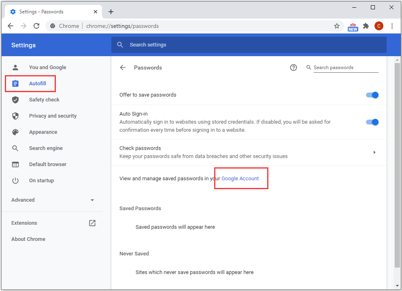Image resolution: width=402 pixels, height=291 pixels.
Task: Click the Auto Sign-in description text
Action: [225, 126]
